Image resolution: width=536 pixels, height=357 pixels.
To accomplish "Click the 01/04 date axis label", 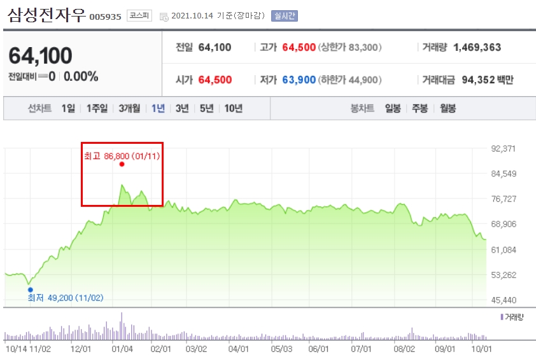I will click(122, 349).
